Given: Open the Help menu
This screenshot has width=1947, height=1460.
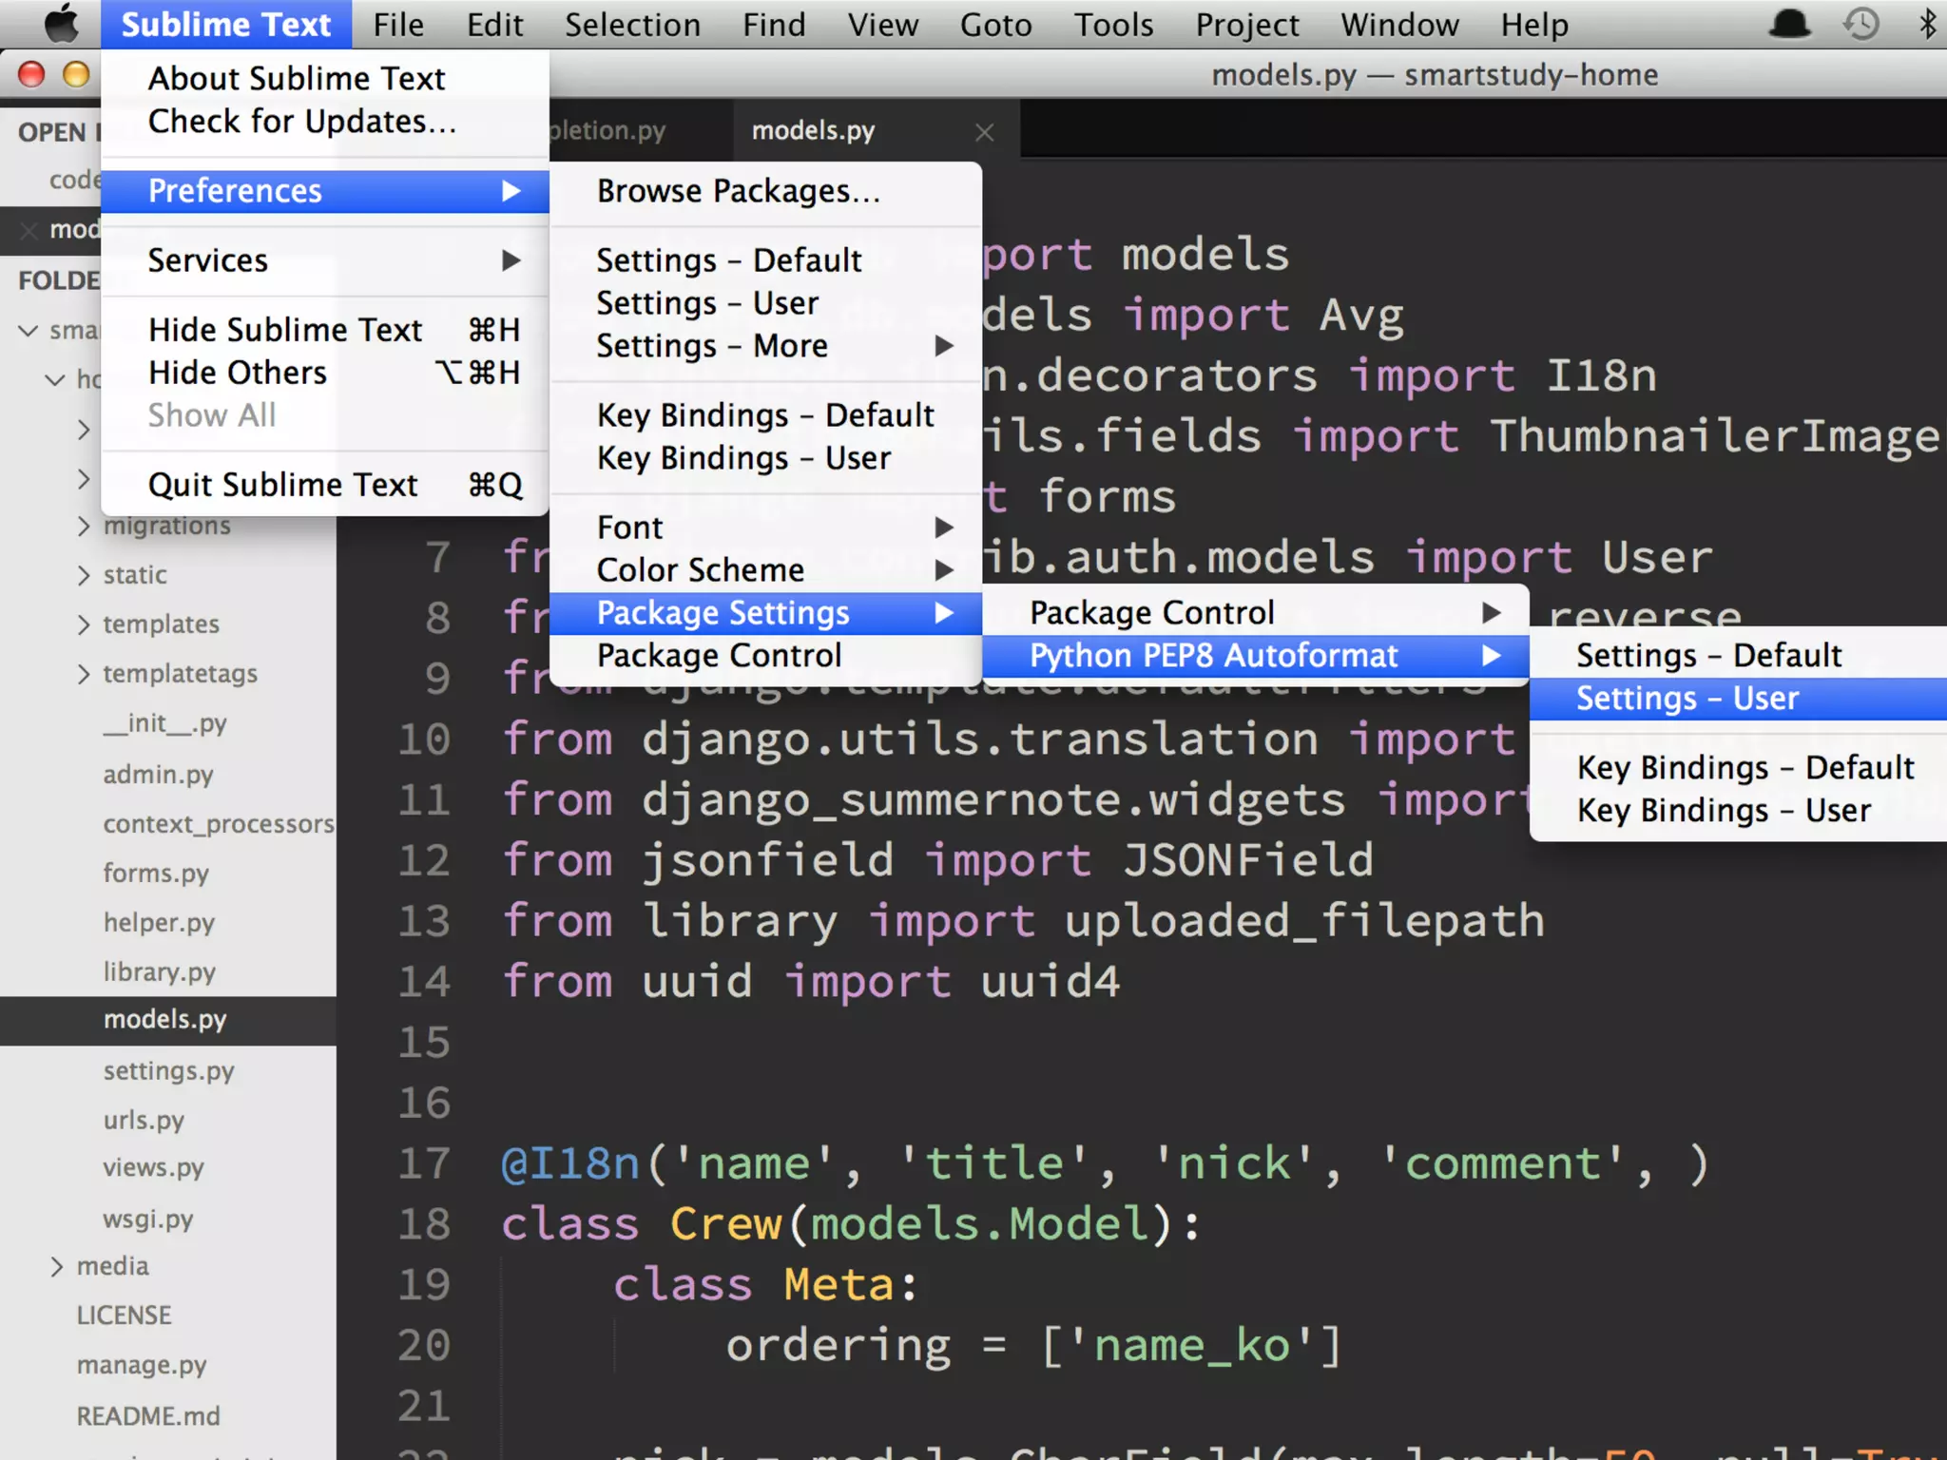Looking at the screenshot, I should point(1534,25).
